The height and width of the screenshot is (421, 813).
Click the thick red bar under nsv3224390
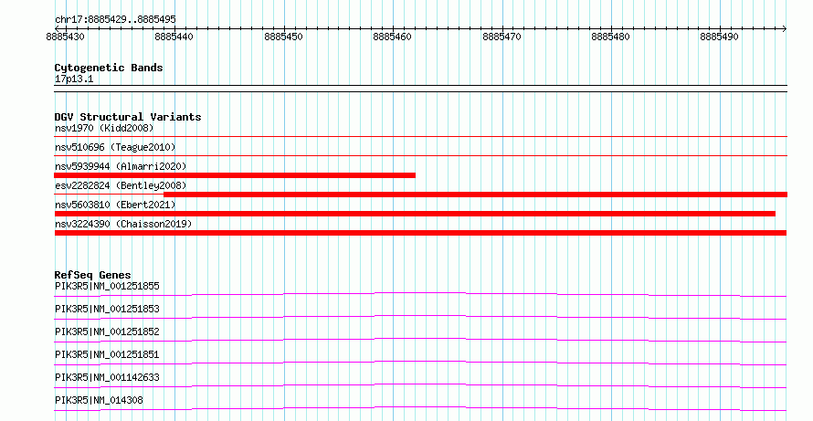click(x=420, y=233)
